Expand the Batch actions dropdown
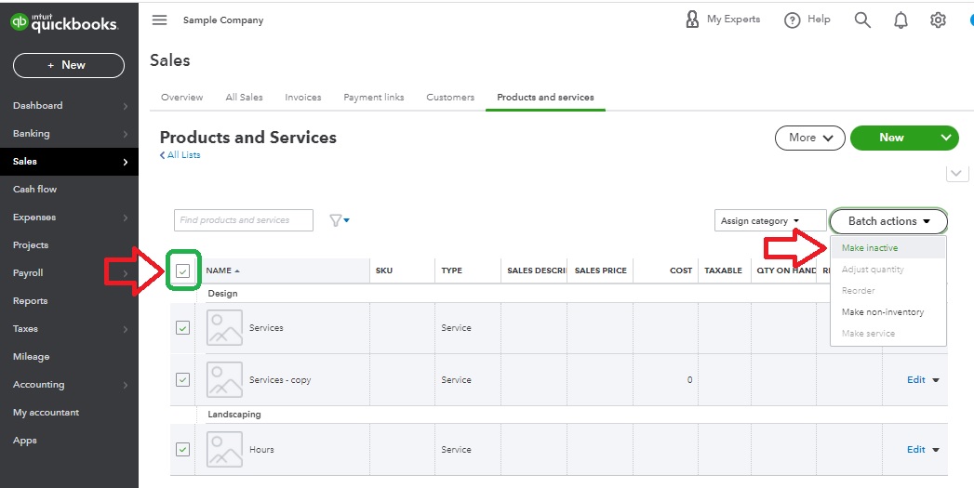Image resolution: width=974 pixels, height=488 pixels. coord(888,221)
